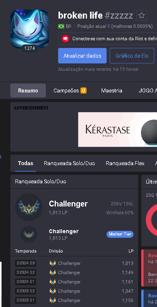Click the orange U badge beside Campeões
Screen dimensions: 157x307
(x=84, y=90)
